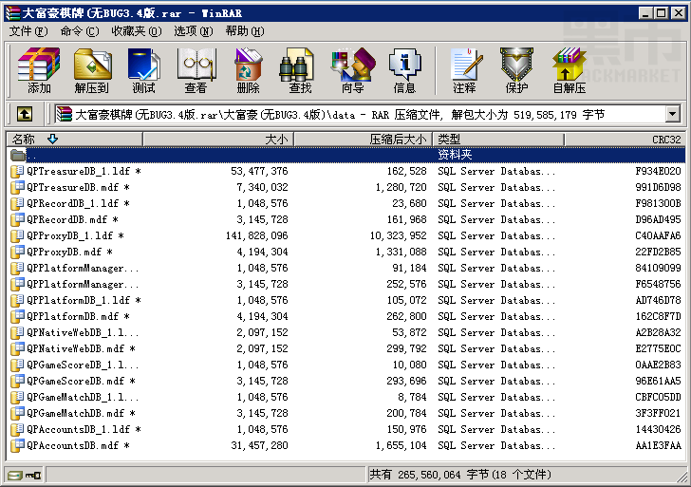Open the Options (选项) menu

[x=193, y=31]
